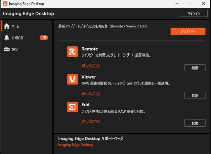Click the orange アップデート button

[188, 31]
